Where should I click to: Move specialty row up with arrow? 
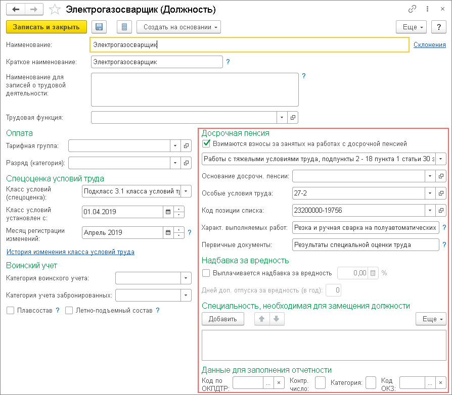[x=262, y=319]
